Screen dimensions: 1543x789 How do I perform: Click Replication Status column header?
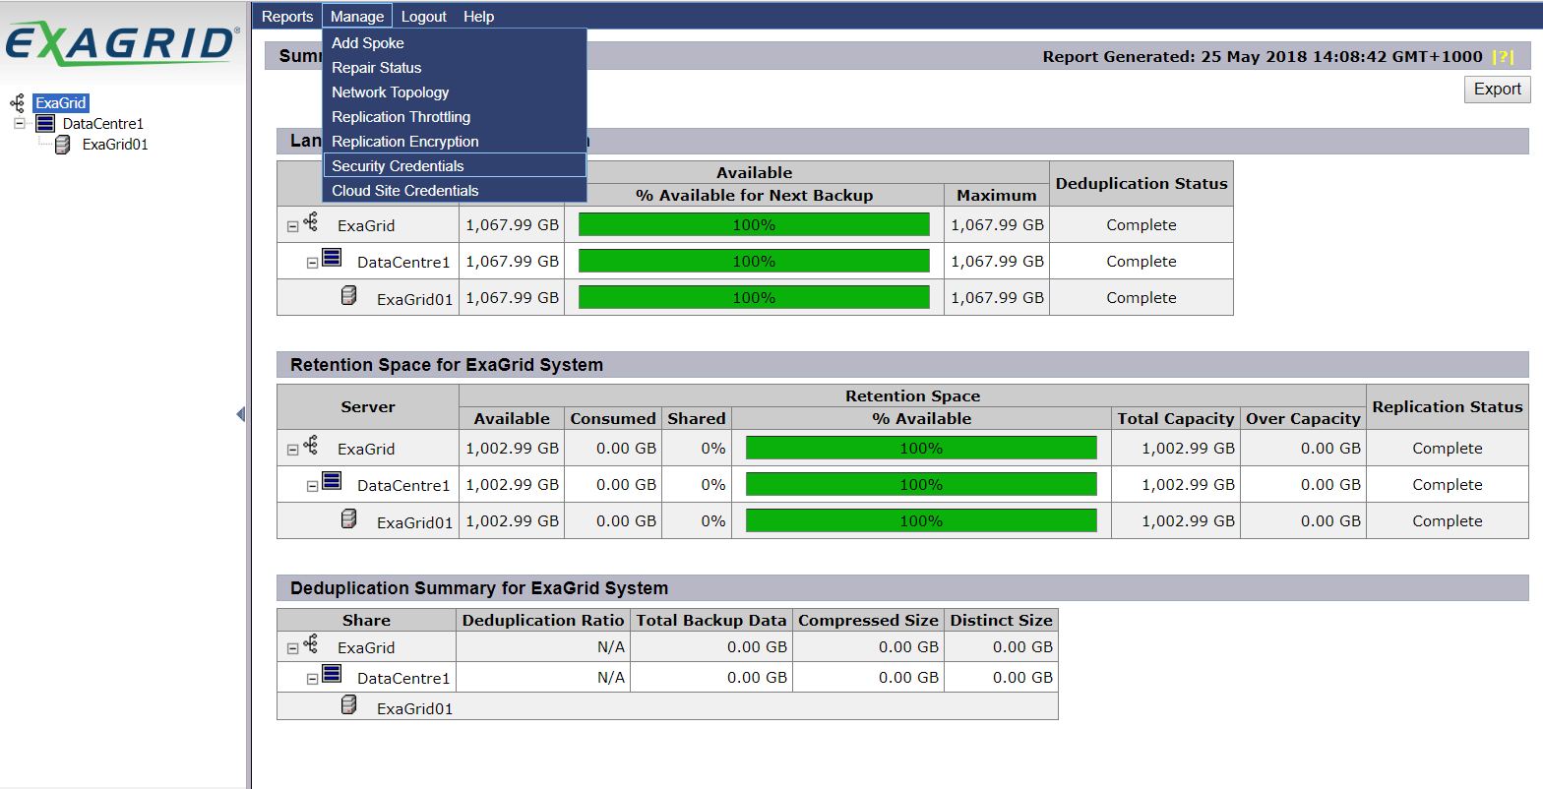pos(1448,407)
